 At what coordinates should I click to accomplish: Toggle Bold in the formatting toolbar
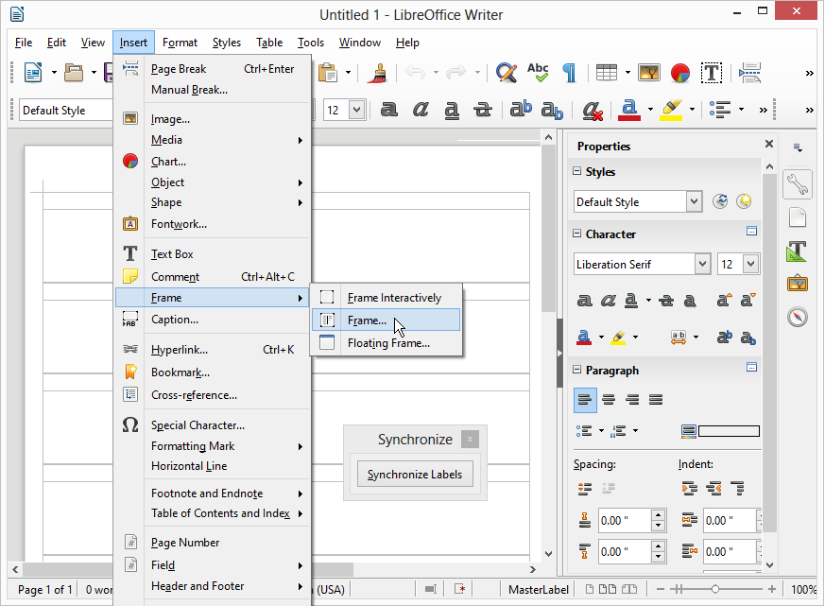[x=388, y=110]
